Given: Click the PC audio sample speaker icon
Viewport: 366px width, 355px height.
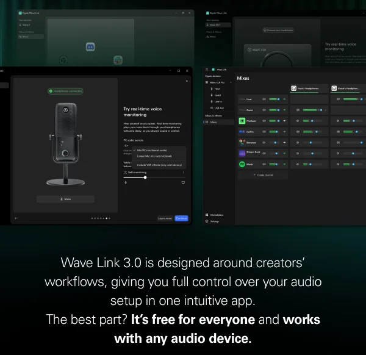Looking at the screenshot, I should pos(126,146).
